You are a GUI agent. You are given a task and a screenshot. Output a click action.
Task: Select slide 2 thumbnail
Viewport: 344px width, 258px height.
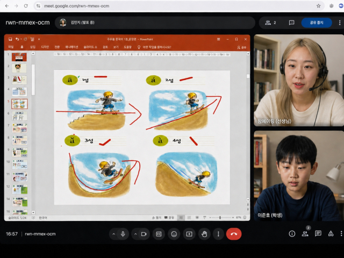(19, 68)
